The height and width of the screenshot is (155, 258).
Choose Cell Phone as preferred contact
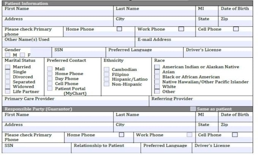pyautogui.click(x=50, y=84)
